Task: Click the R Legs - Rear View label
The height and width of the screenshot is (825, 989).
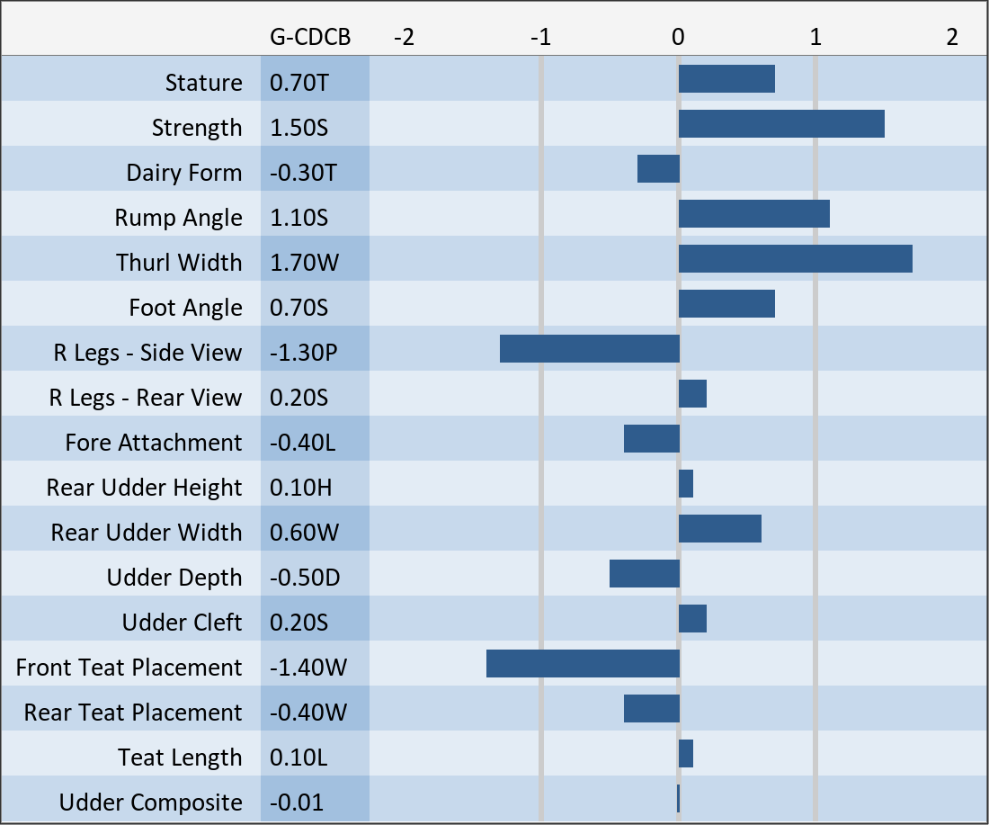Action: point(145,398)
